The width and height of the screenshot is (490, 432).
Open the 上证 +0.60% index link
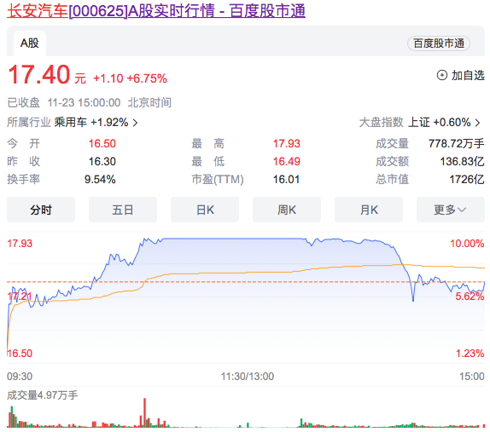click(440, 122)
